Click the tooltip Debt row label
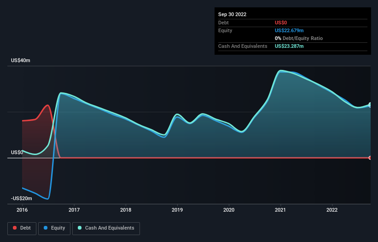 (223, 23)
